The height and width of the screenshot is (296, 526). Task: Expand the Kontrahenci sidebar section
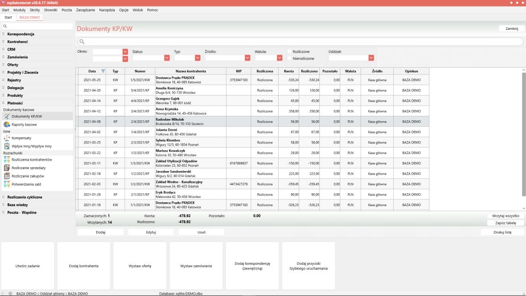[x=3, y=42]
